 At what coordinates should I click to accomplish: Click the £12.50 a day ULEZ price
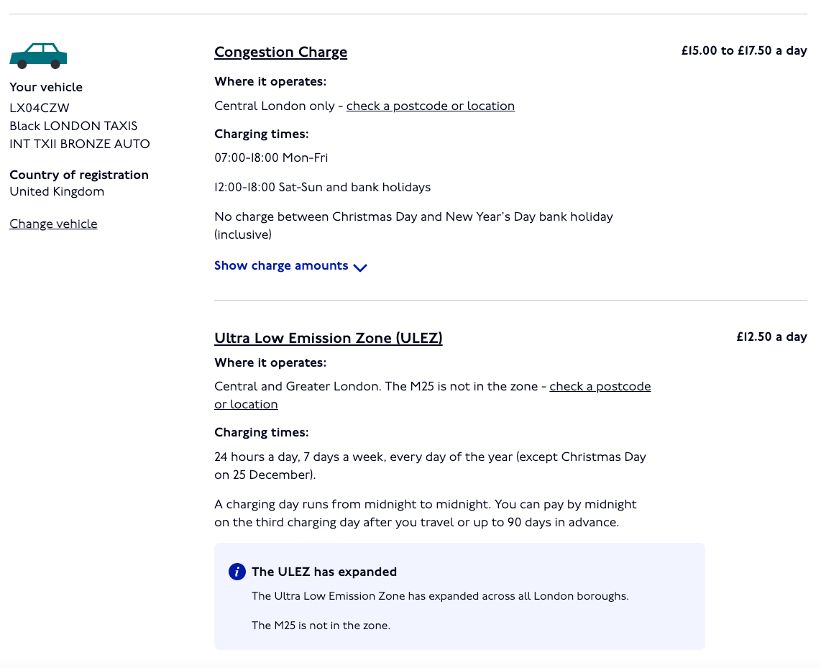pyautogui.click(x=771, y=337)
